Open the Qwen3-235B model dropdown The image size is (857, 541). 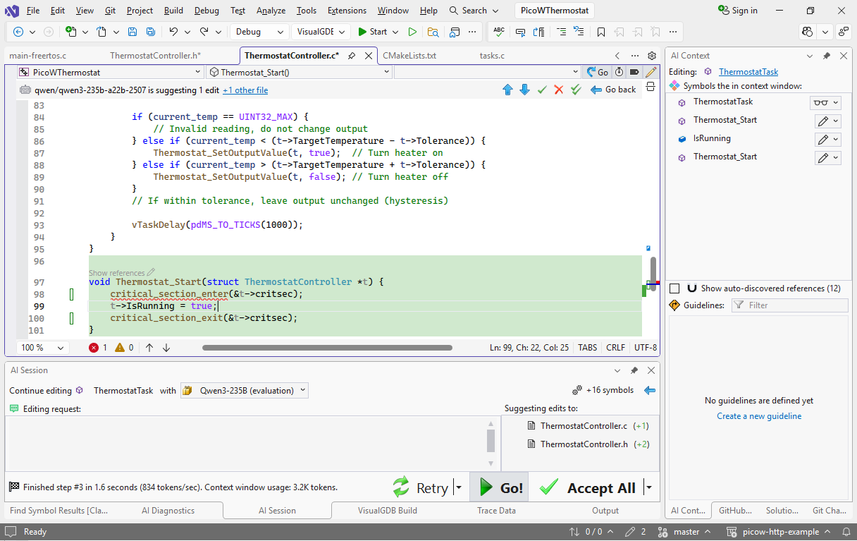point(245,391)
